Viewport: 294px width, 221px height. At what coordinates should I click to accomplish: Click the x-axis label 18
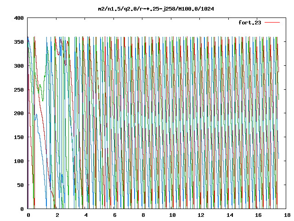(287, 215)
